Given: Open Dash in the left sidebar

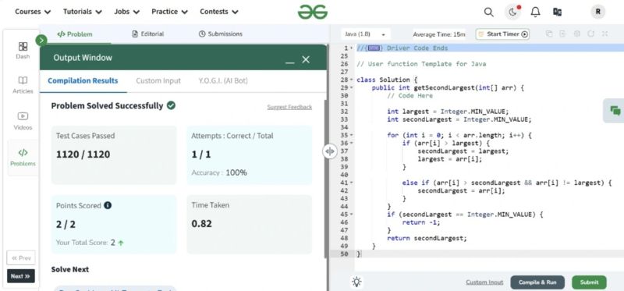Looking at the screenshot, I should [23, 51].
